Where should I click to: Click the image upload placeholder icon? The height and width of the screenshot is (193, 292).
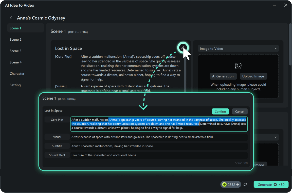238,66
